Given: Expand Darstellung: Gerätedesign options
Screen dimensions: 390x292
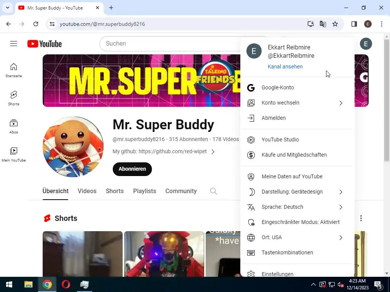Looking at the screenshot, I should tap(297, 192).
